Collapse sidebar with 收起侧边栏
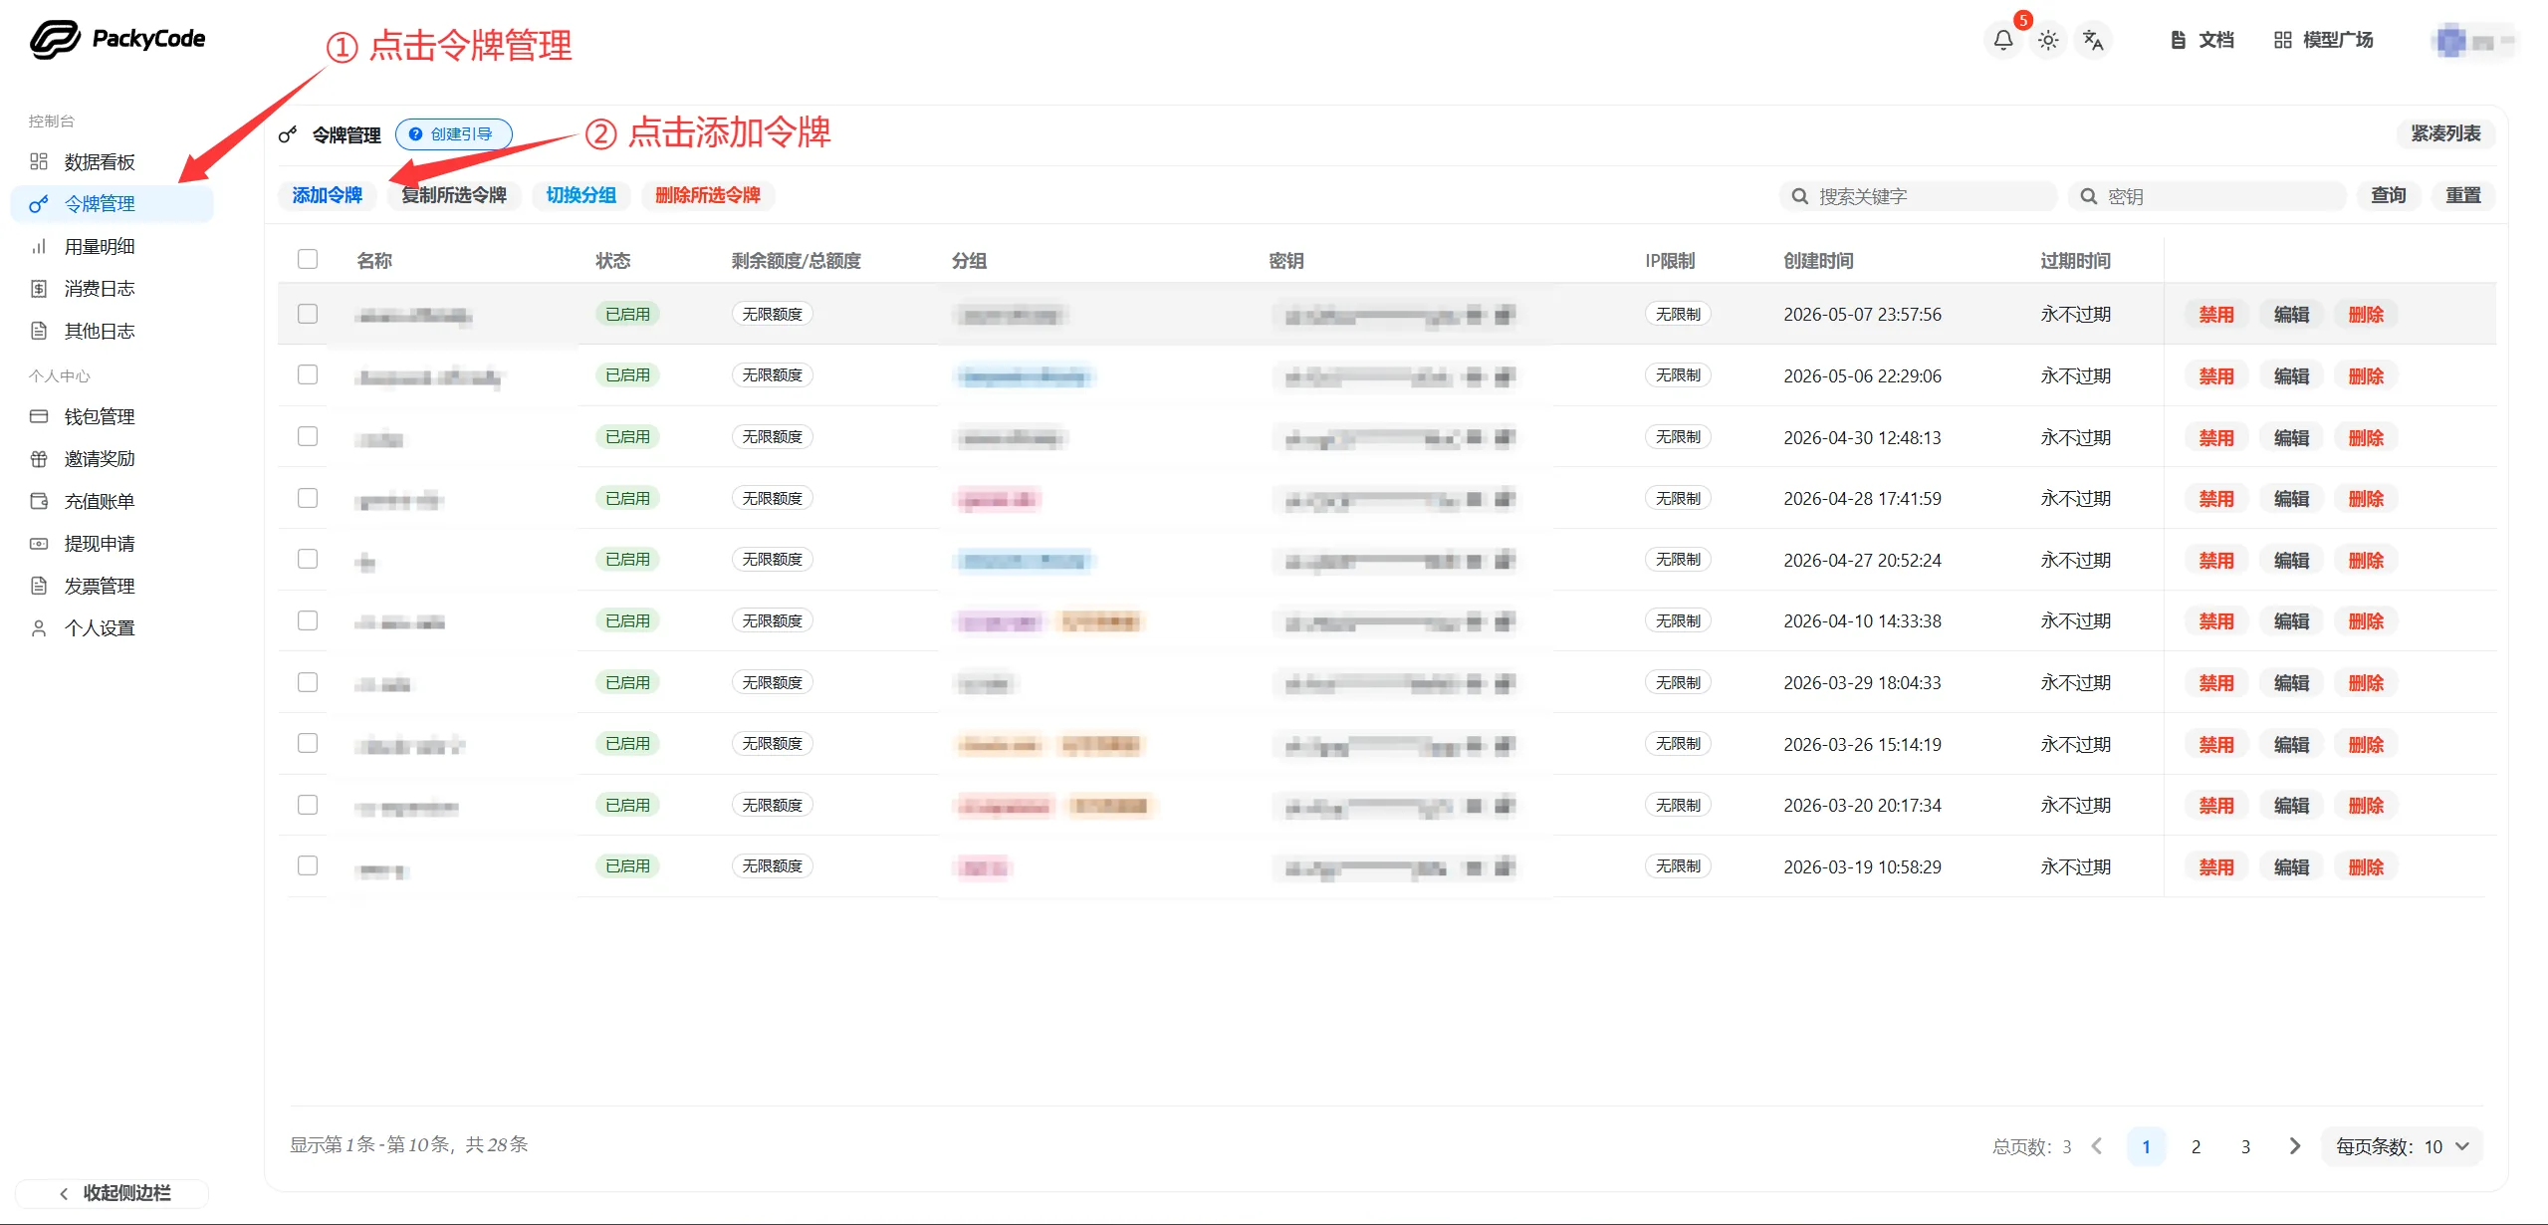2548x1225 pixels. (x=113, y=1192)
